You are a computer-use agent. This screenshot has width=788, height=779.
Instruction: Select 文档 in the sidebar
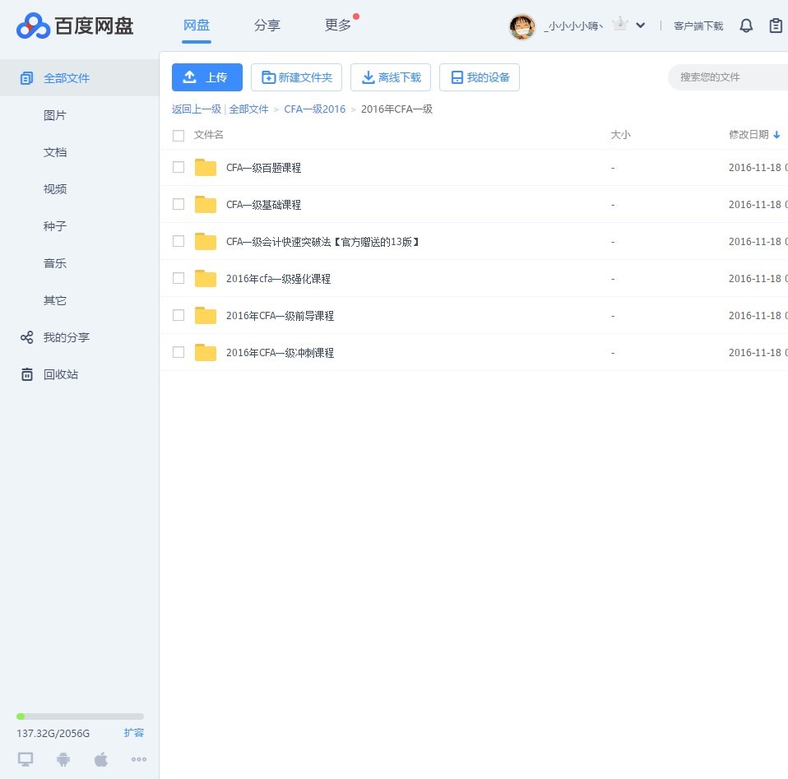pyautogui.click(x=55, y=152)
